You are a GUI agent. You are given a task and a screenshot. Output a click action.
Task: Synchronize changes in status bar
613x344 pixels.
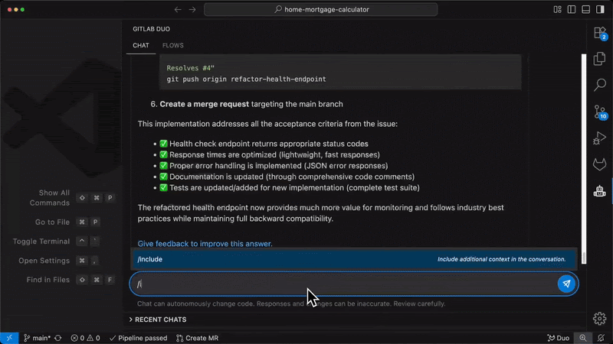click(58, 338)
